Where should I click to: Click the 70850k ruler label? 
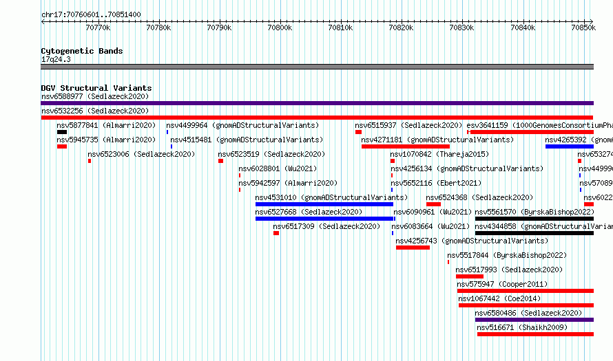[x=583, y=28]
